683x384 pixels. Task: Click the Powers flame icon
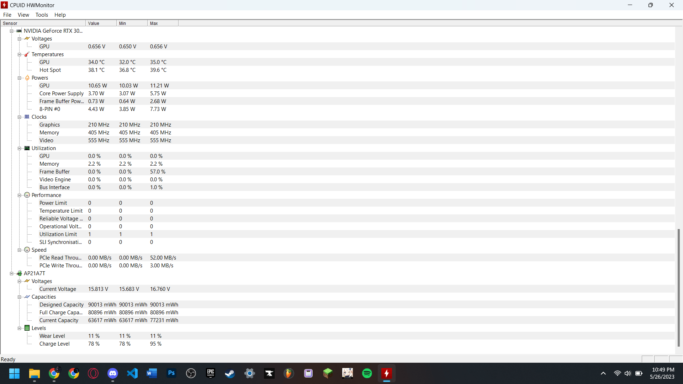27,78
